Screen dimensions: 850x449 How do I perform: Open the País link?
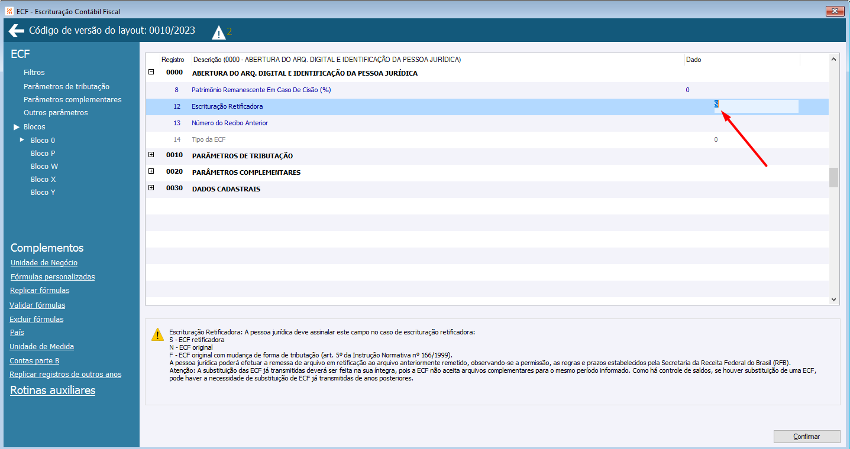pyautogui.click(x=17, y=333)
